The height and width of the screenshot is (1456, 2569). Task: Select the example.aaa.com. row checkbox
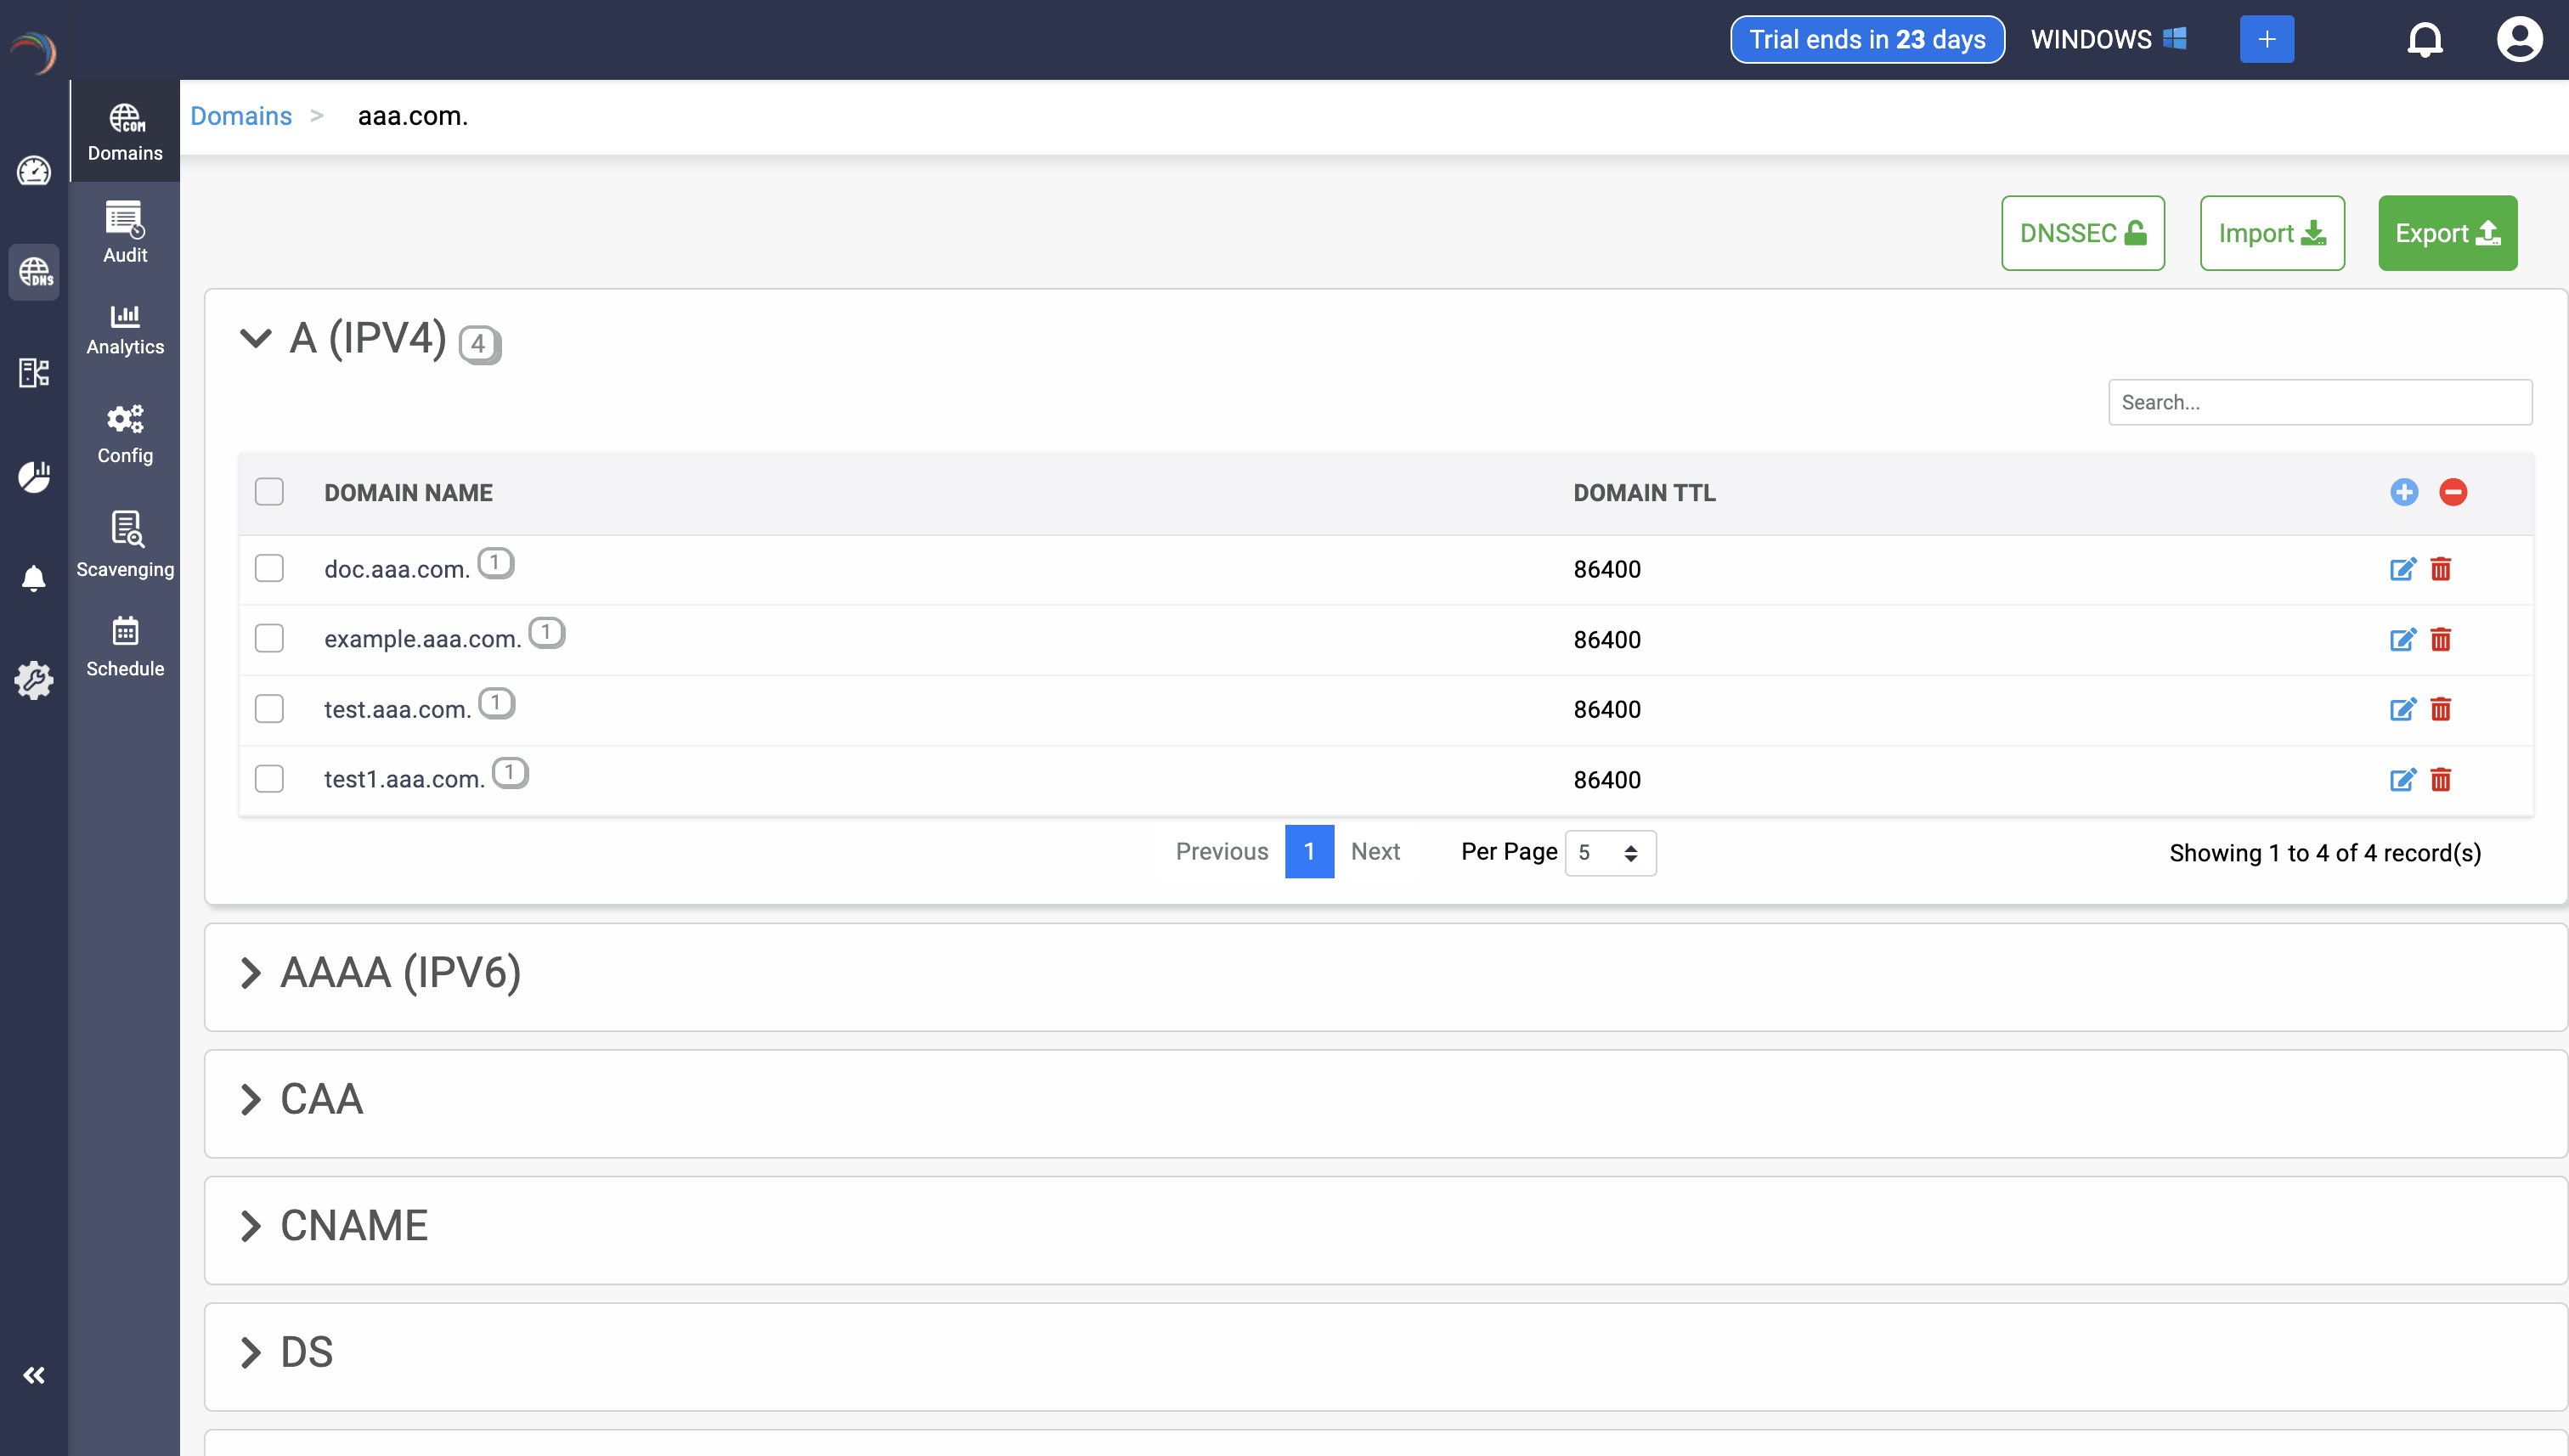[269, 638]
